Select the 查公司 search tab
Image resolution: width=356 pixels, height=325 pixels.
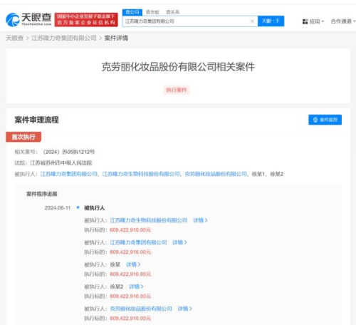132,12
